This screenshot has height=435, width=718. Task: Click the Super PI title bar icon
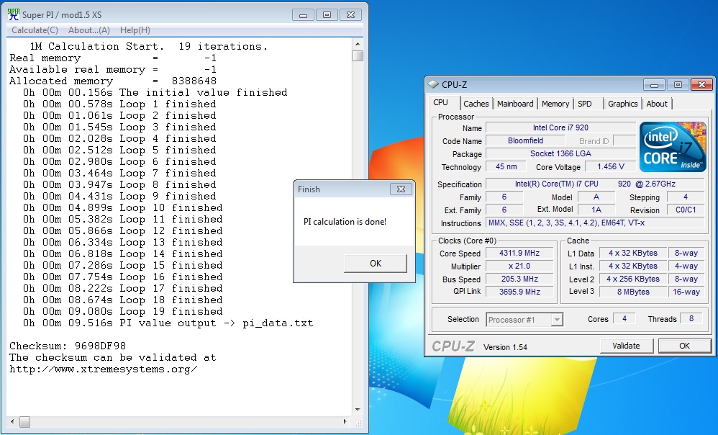click(x=12, y=14)
